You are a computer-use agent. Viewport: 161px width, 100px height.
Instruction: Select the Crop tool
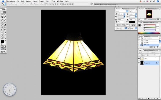(x=2, y=17)
